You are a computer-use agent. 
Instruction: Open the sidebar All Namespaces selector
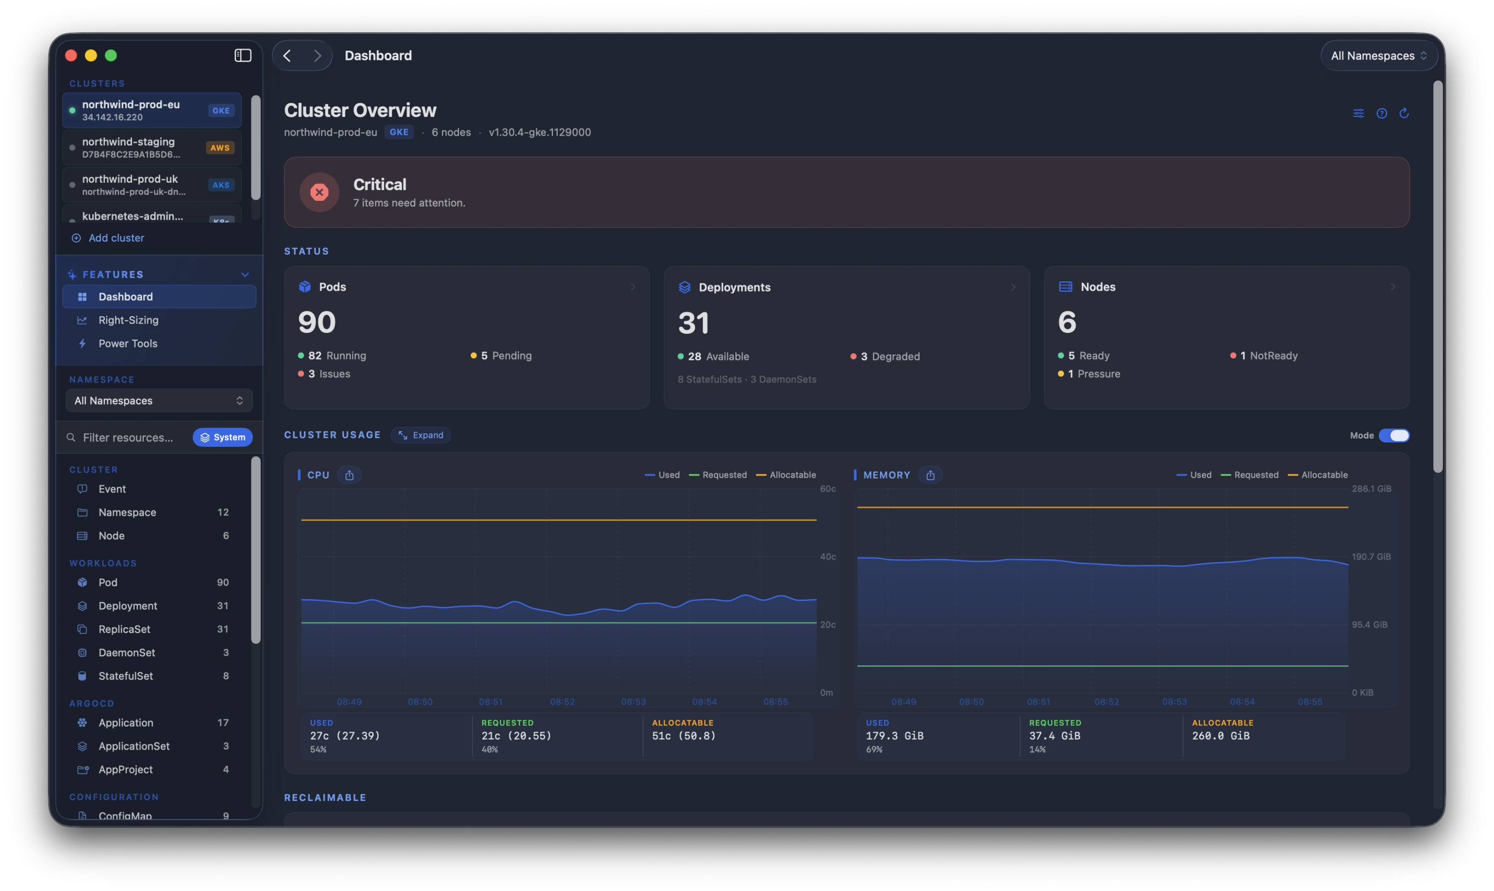(159, 400)
